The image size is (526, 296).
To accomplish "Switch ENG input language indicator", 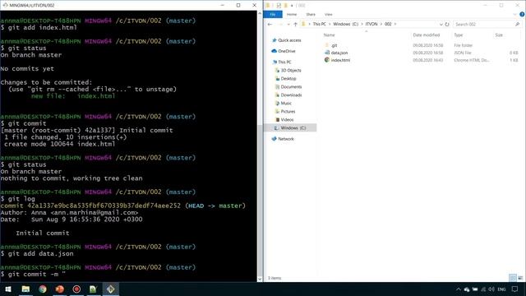I will 501,289.
